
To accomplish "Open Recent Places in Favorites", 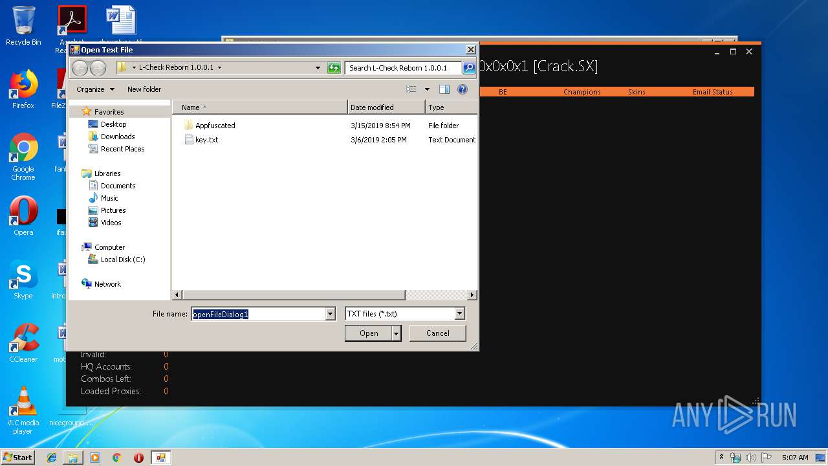I will pyautogui.click(x=122, y=149).
